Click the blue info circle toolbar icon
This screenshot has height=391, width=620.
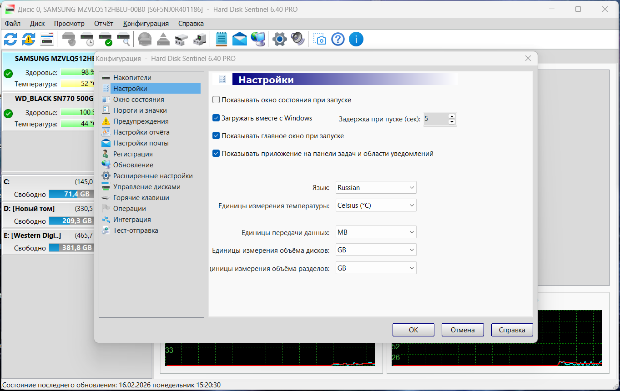coord(356,40)
